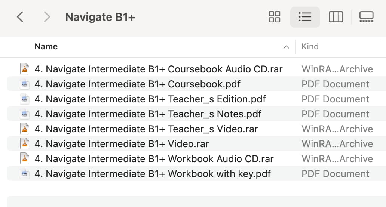Sort files by the Name column header
Image resolution: width=386 pixels, height=207 pixels.
[x=46, y=46]
